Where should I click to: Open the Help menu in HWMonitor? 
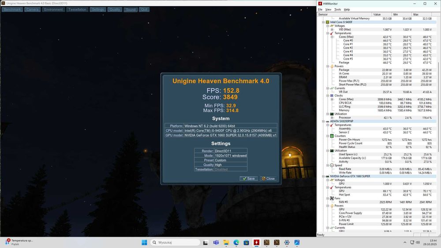click(x=347, y=10)
